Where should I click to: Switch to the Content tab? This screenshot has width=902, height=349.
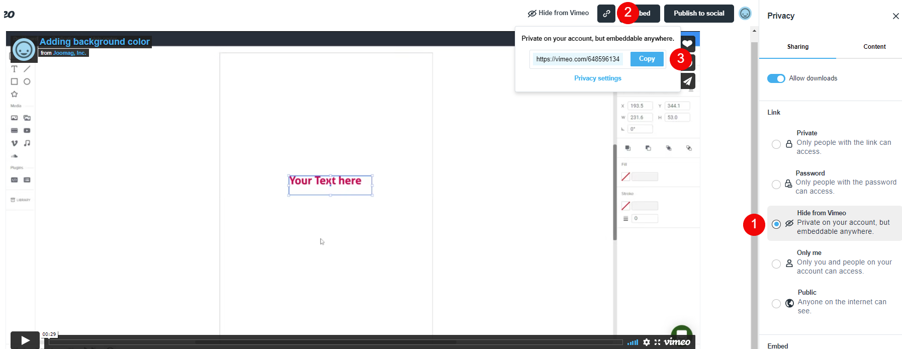[874, 47]
